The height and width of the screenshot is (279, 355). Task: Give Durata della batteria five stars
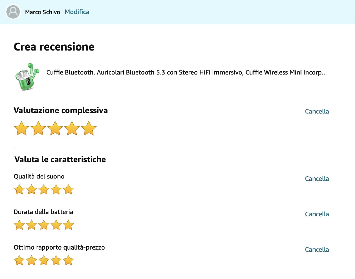68,225
